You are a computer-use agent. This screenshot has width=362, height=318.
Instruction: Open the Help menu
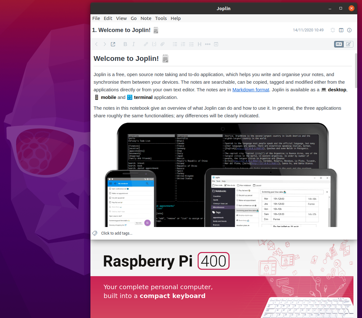click(176, 18)
